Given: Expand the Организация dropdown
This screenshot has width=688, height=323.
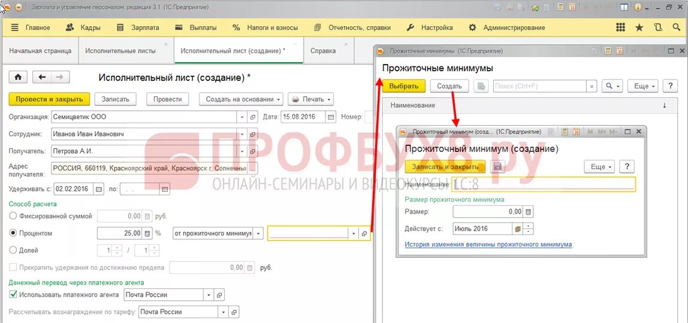Looking at the screenshot, I should click(x=242, y=117).
